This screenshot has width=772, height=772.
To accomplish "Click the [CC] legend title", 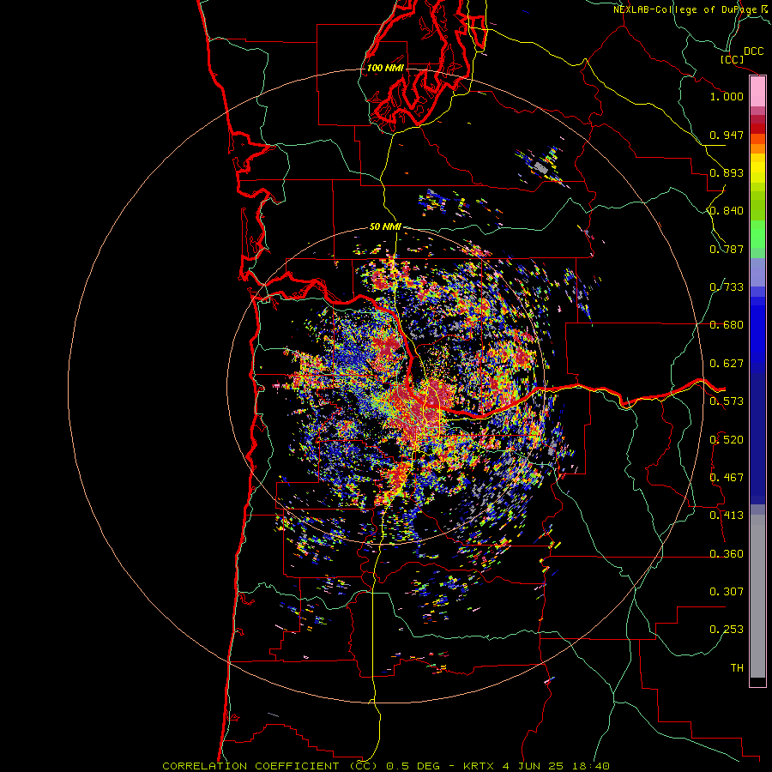I will [x=733, y=59].
